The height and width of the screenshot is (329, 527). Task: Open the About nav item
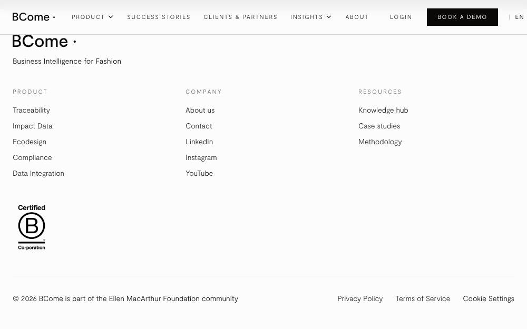(357, 17)
